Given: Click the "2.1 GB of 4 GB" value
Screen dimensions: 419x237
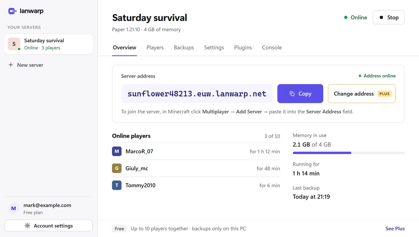Looking at the screenshot, I should pyautogui.click(x=312, y=144).
